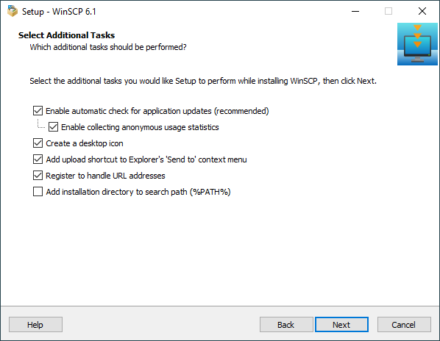Click the WinSCP monitor download logo image
This screenshot has width=440, height=341.
pos(417,44)
